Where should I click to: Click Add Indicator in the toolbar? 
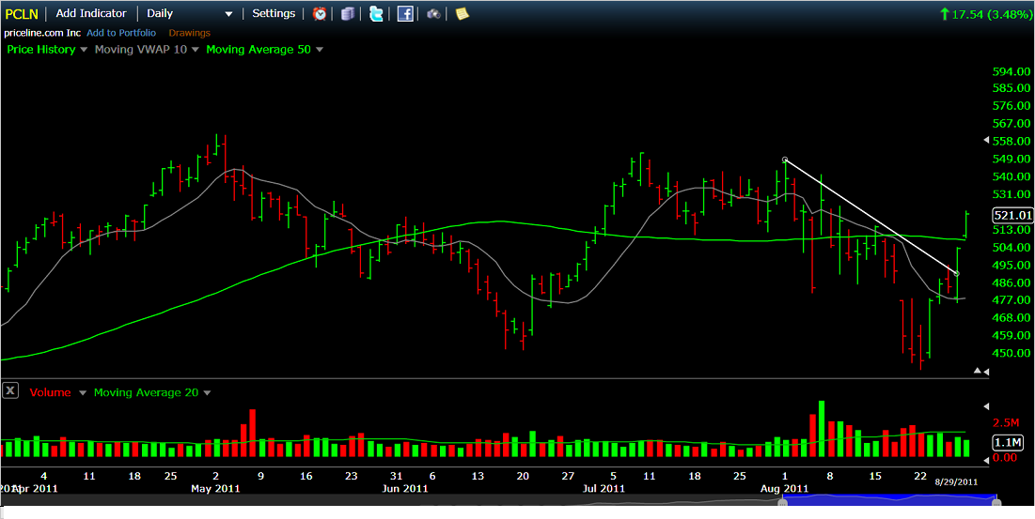(91, 13)
